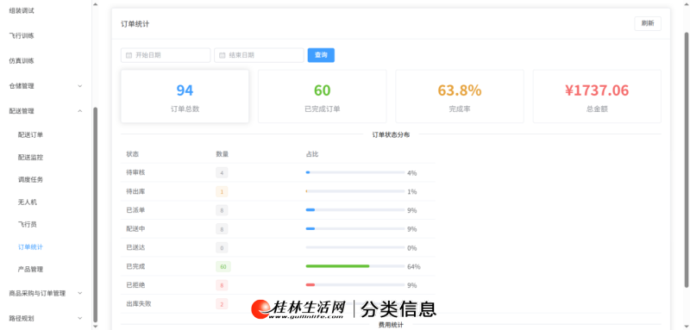This screenshot has height=330, width=690.
Task: Click the sidebar scrollbar up arrow
Action: (x=96, y=3)
